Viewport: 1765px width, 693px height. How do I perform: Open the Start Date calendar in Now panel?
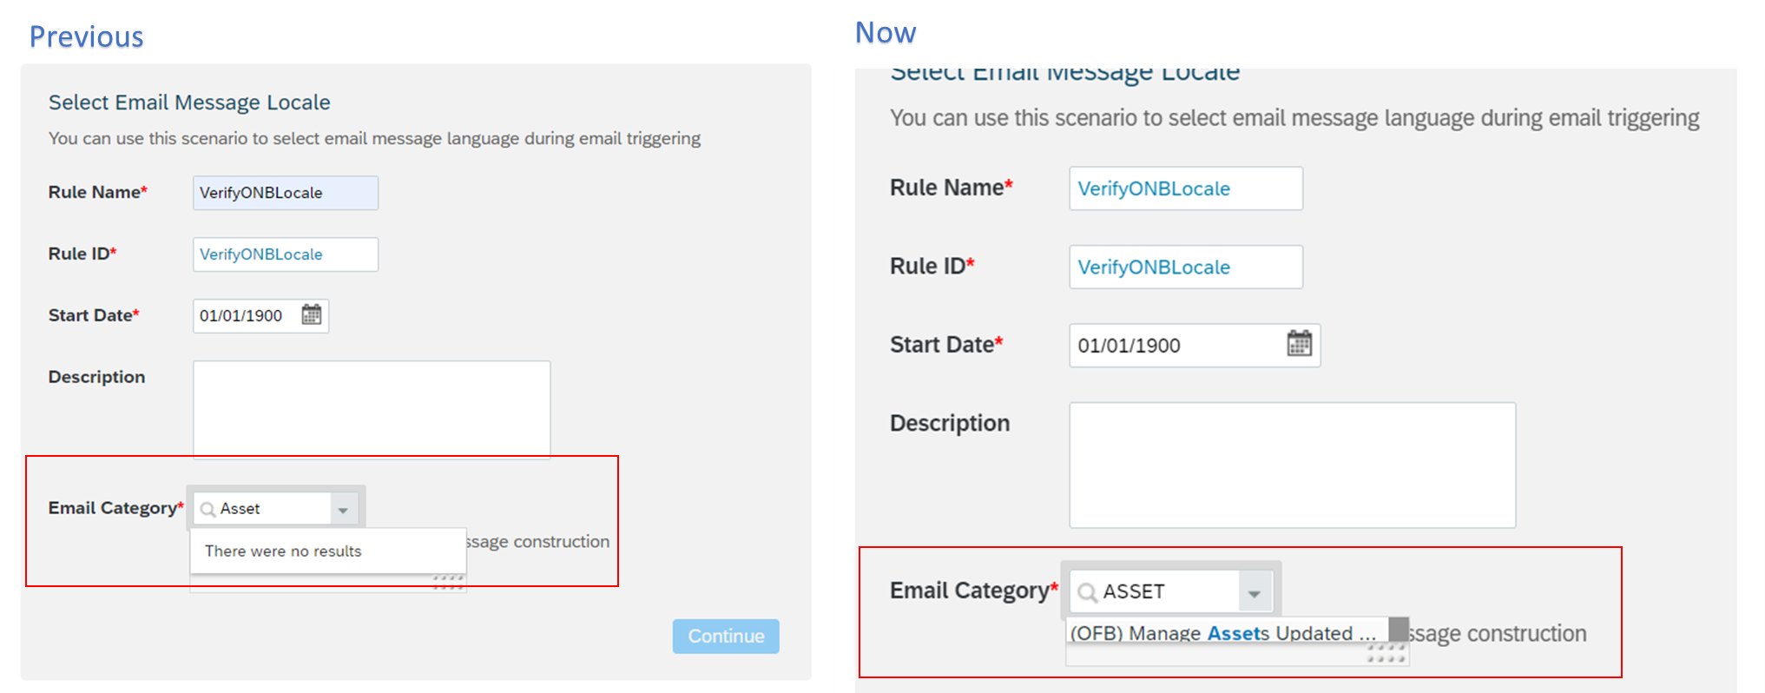[x=1299, y=344]
